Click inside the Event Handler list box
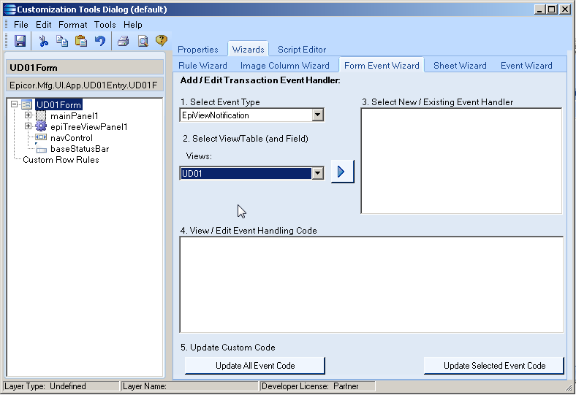The width and height of the screenshot is (576, 395). 461,161
